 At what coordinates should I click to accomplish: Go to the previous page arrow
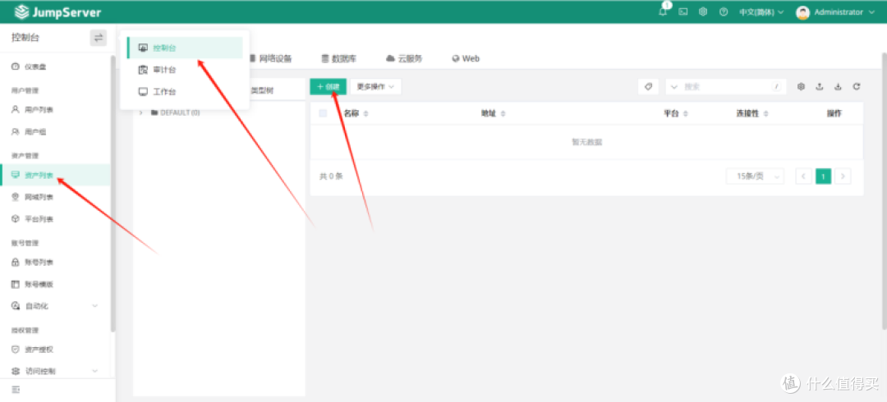(x=803, y=176)
